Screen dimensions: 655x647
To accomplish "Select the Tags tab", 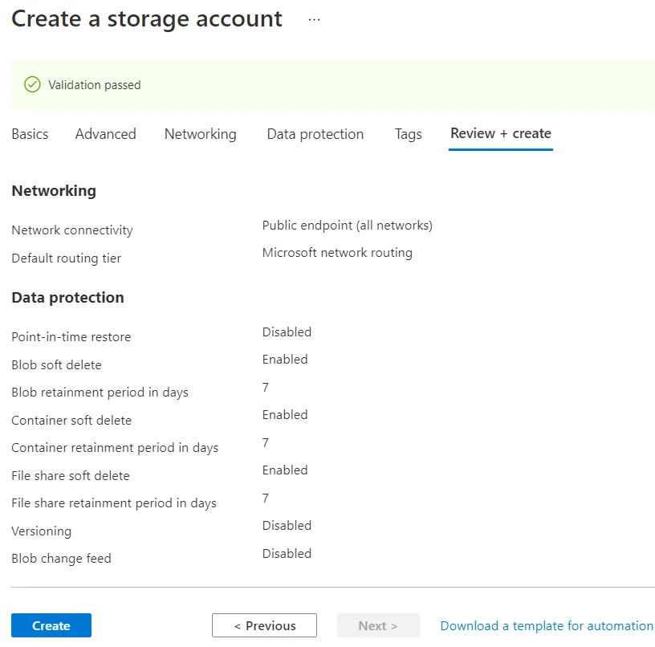I will click(x=408, y=134).
